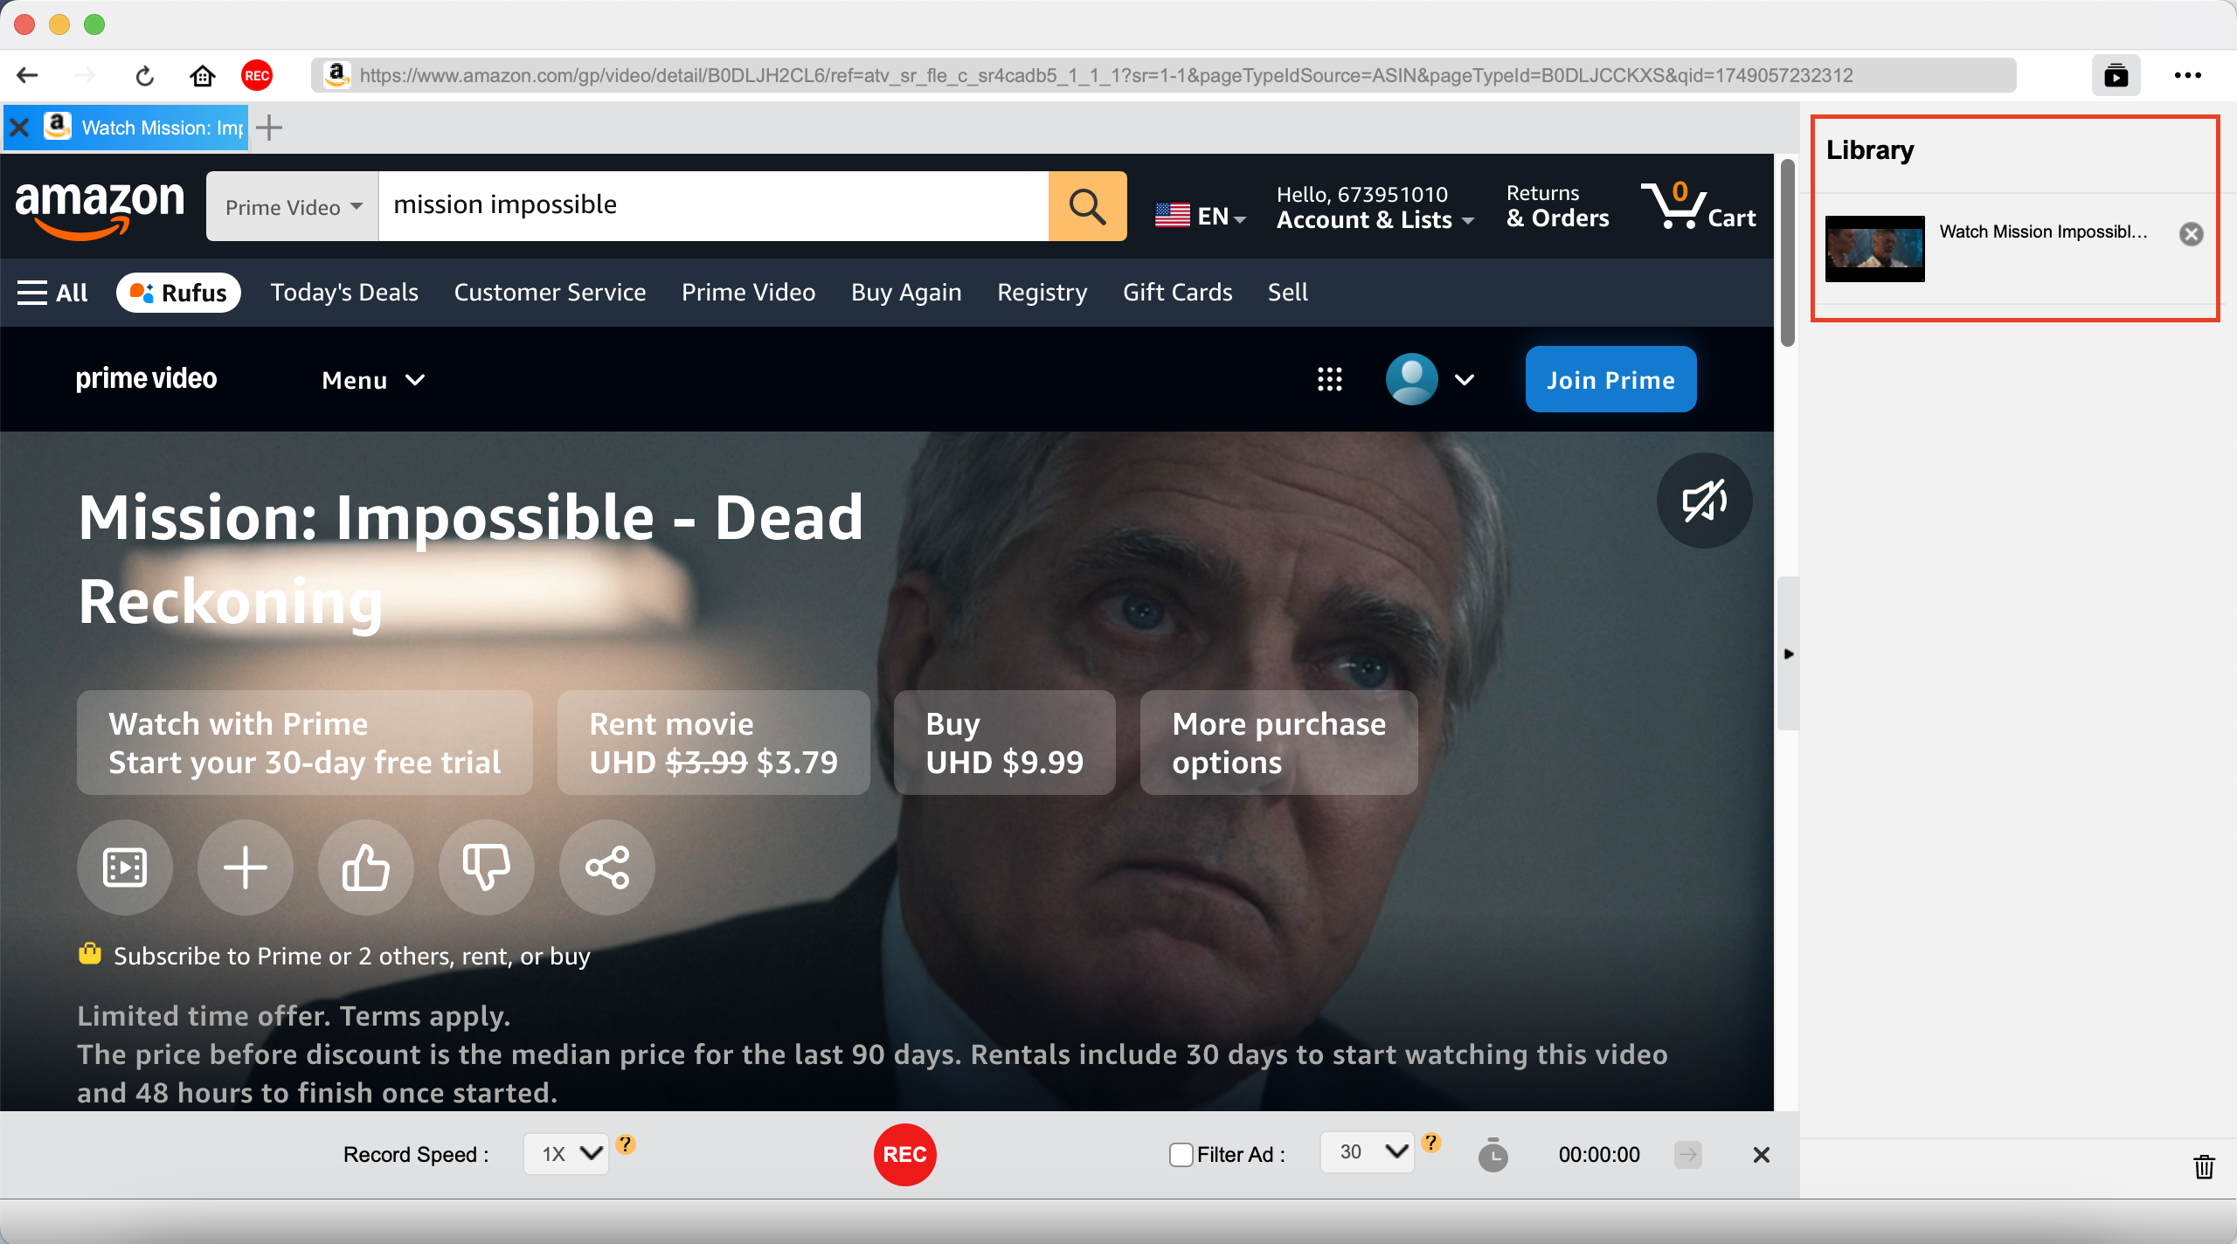
Task: Expand the Prime Video Menu dropdown
Action: click(x=374, y=380)
